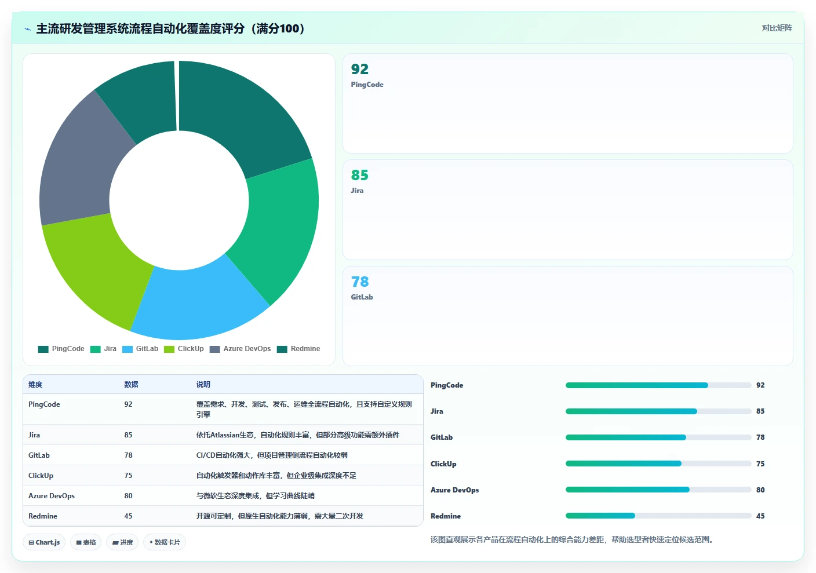Select the GitLab table row name
816x573 pixels.
pyautogui.click(x=39, y=455)
